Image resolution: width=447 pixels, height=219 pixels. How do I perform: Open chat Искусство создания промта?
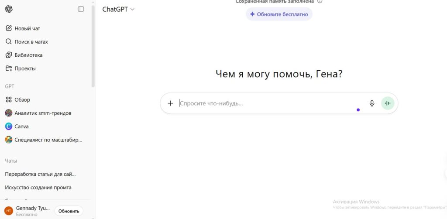coord(38,188)
